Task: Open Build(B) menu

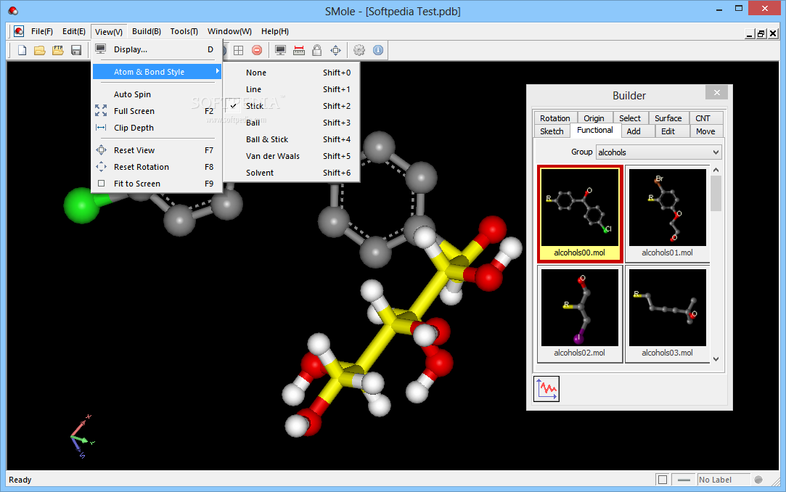Action: point(147,31)
